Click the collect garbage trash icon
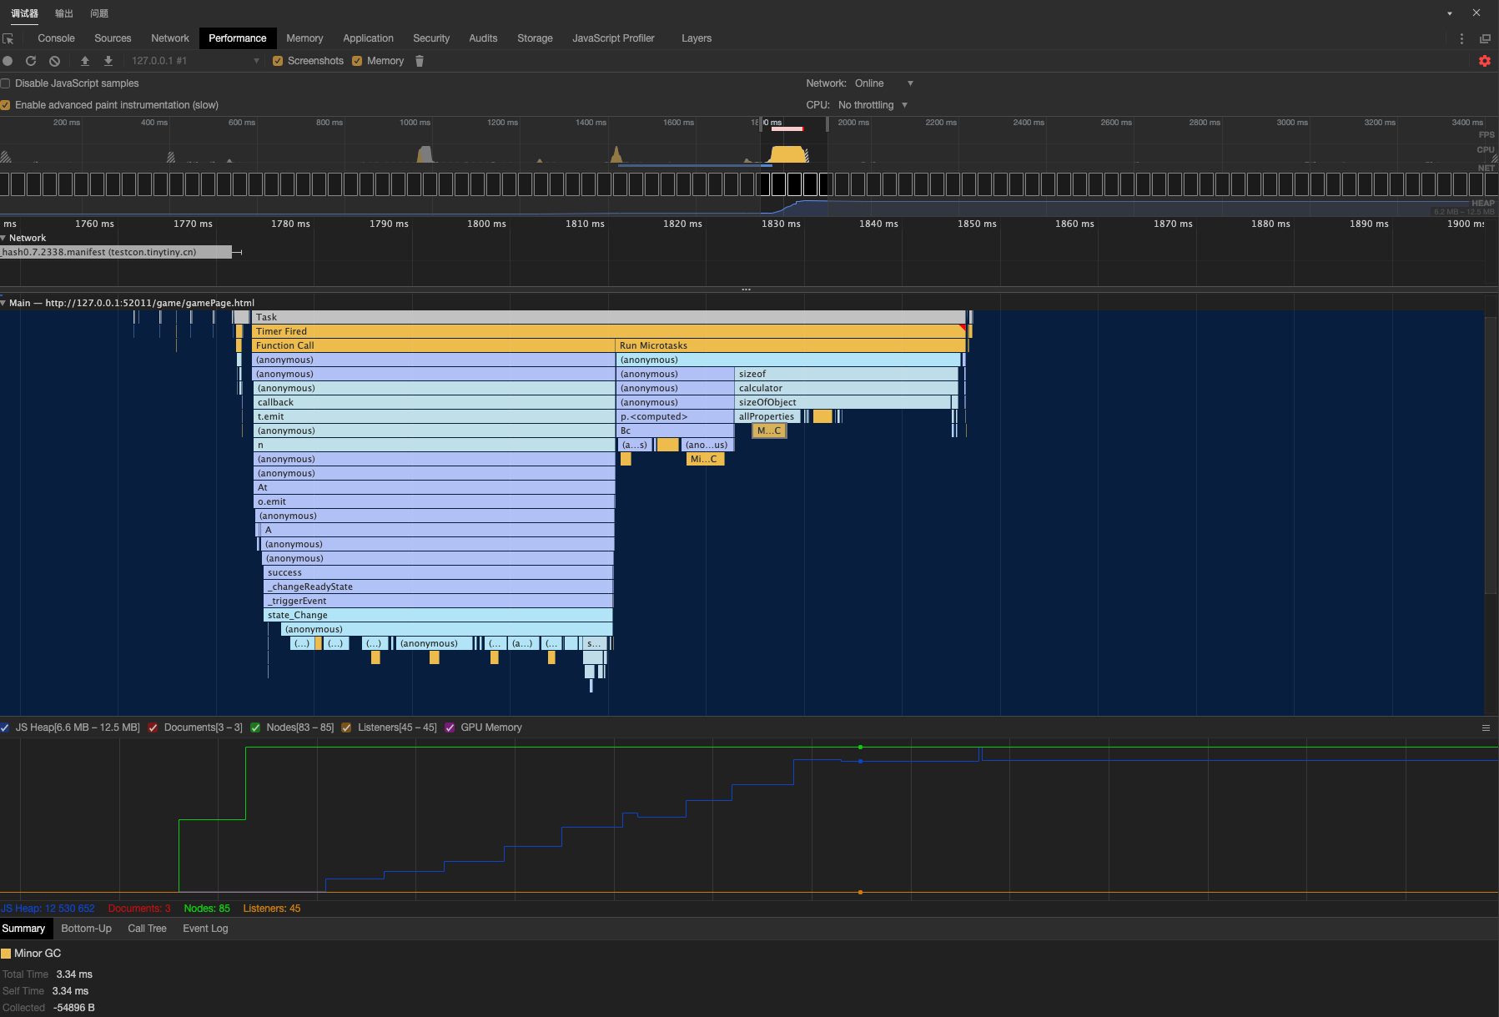The width and height of the screenshot is (1499, 1017). point(420,61)
